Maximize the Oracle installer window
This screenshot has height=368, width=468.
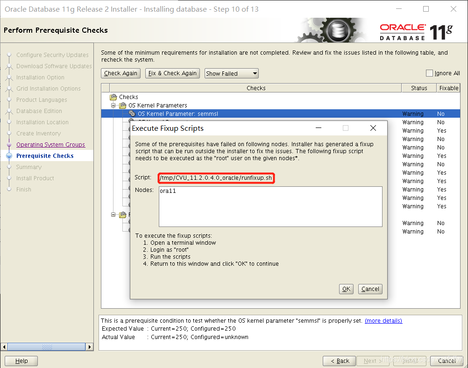[x=426, y=9]
